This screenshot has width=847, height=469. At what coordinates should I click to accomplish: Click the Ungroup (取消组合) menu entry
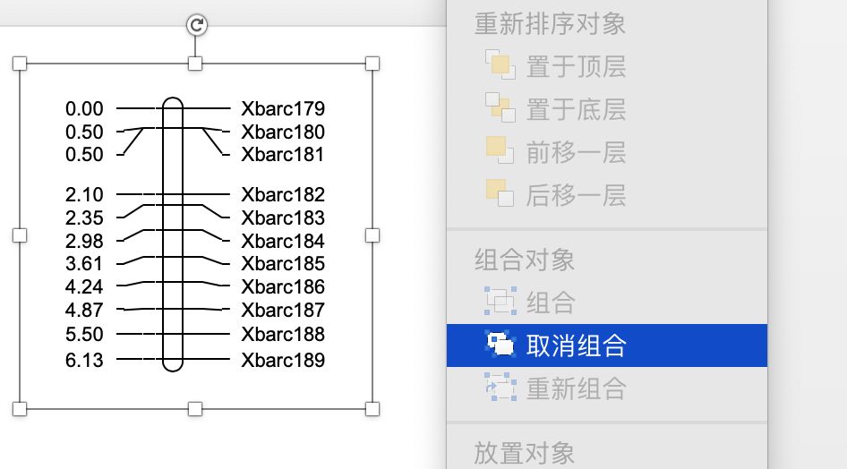point(607,345)
